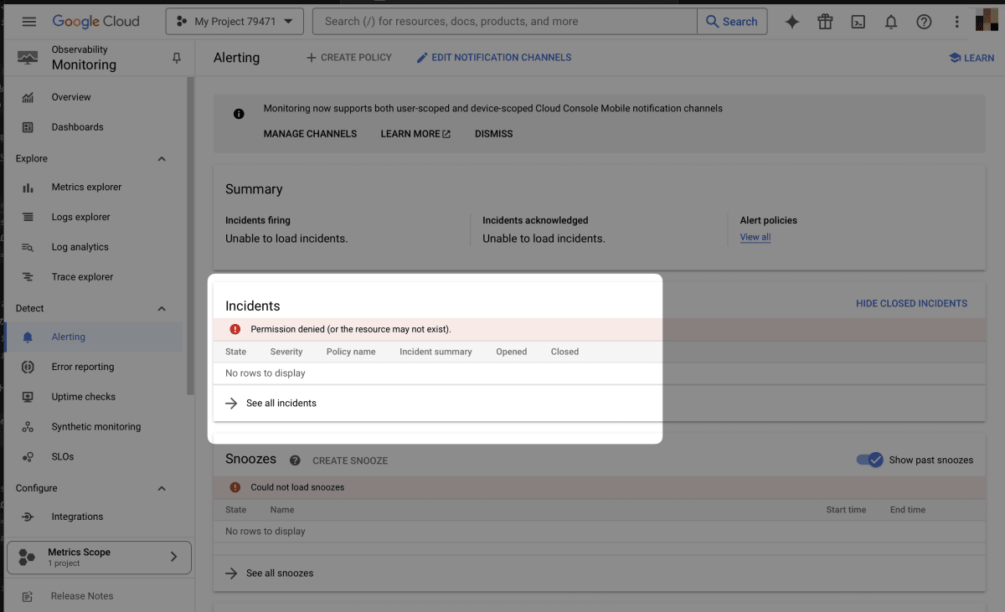Open the three-dot settings menu
This screenshot has width=1005, height=612.
point(956,22)
